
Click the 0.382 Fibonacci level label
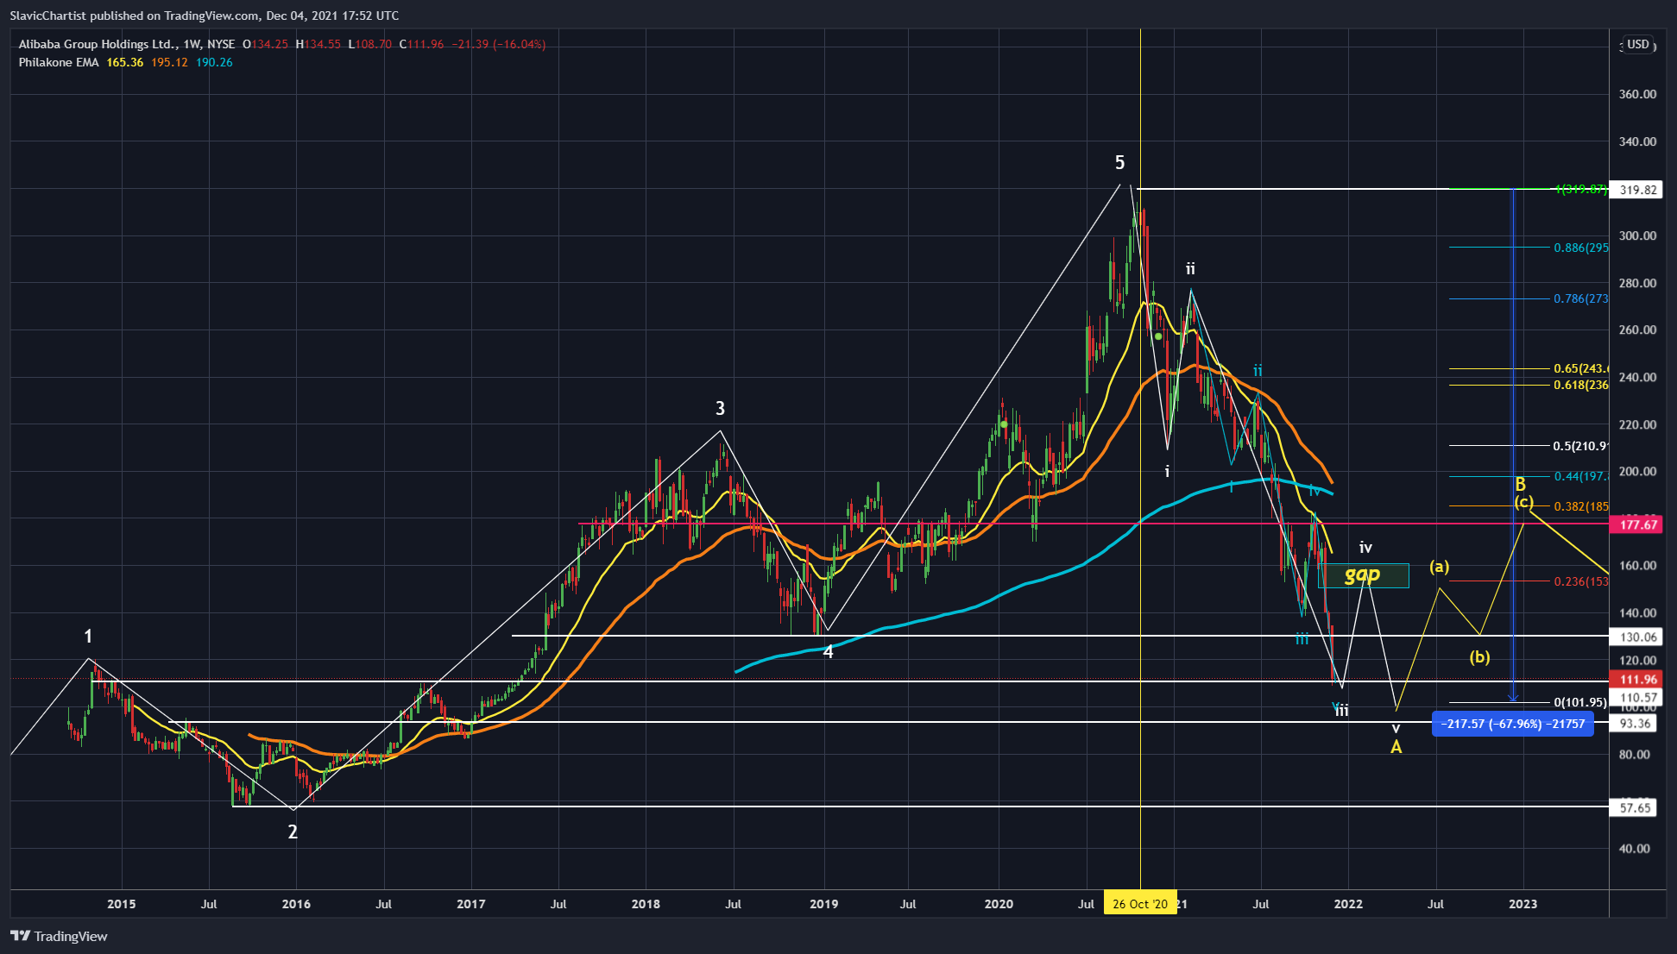1581,506
